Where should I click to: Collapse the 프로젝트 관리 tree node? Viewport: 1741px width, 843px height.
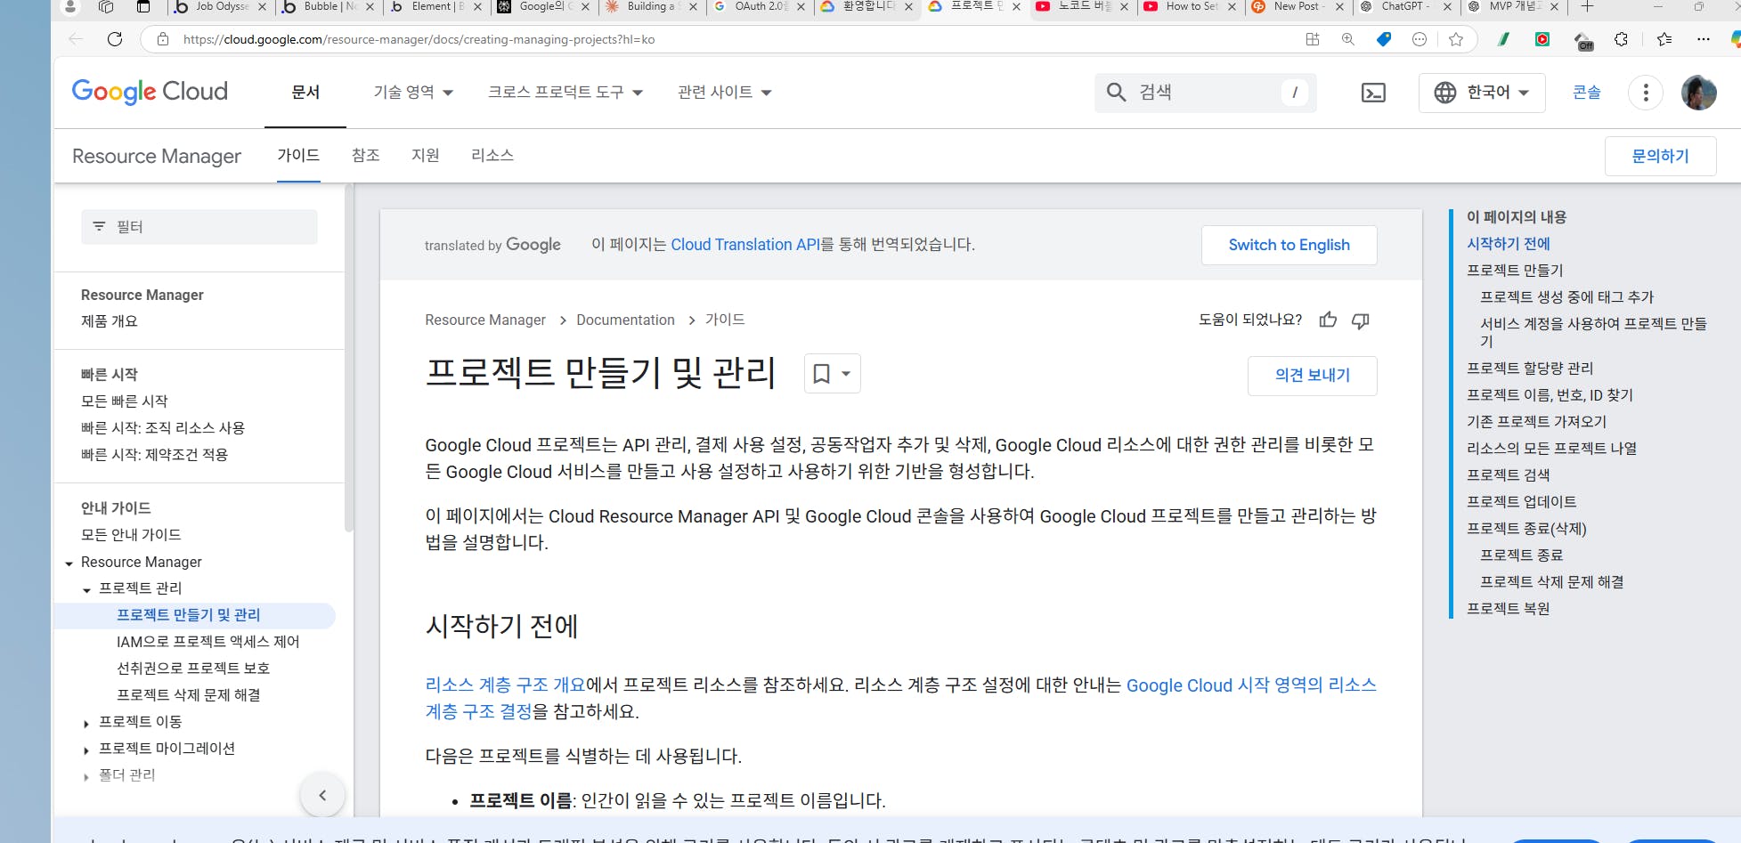click(x=86, y=590)
